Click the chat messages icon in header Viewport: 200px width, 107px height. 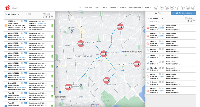[162, 8]
